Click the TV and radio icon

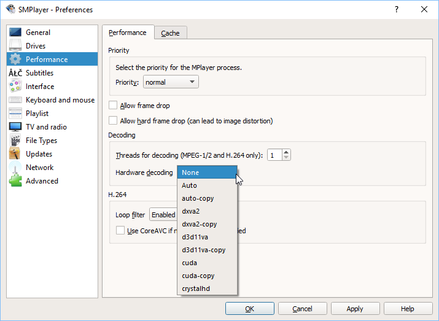coord(15,127)
